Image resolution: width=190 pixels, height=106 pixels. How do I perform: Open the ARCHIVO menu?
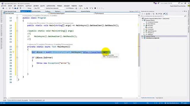pos(4,6)
